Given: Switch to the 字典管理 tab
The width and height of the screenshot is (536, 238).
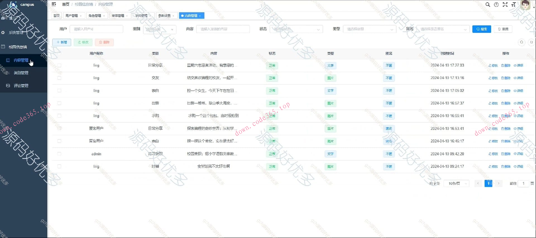Looking at the screenshot, I should [x=143, y=16].
